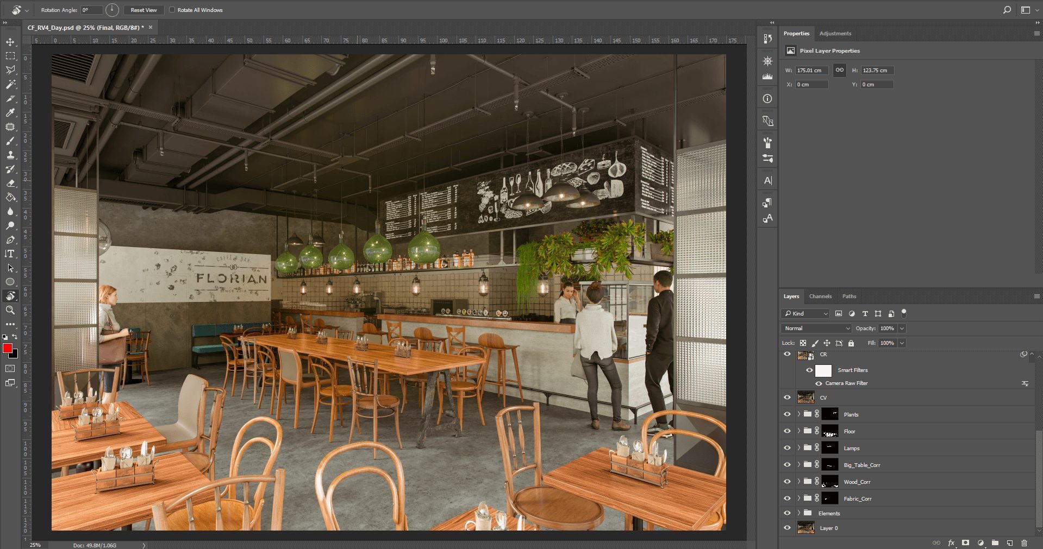
Task: Select the Eyedropper tool
Action: point(10,112)
